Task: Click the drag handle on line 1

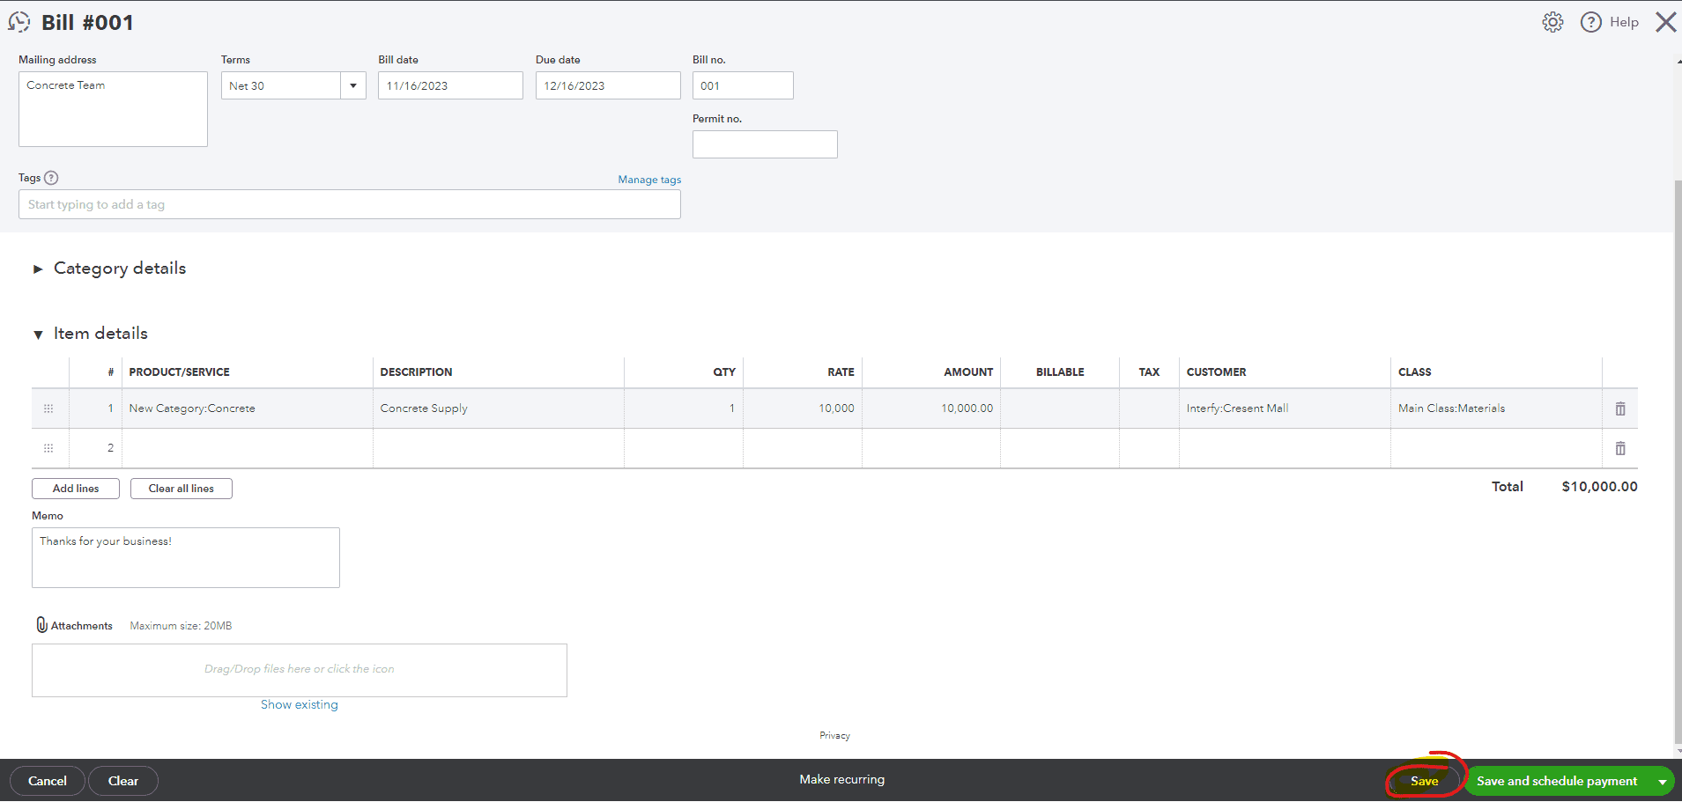Action: 48,408
